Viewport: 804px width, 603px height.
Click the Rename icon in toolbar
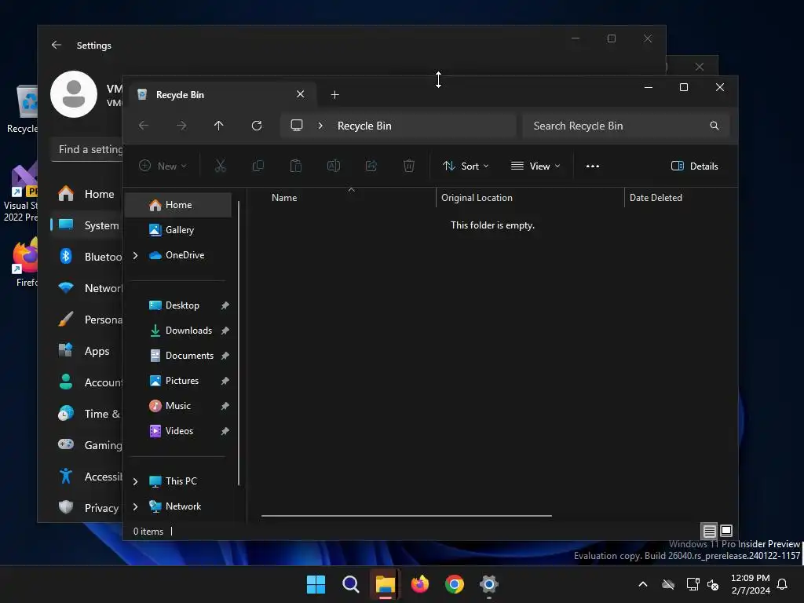click(334, 166)
